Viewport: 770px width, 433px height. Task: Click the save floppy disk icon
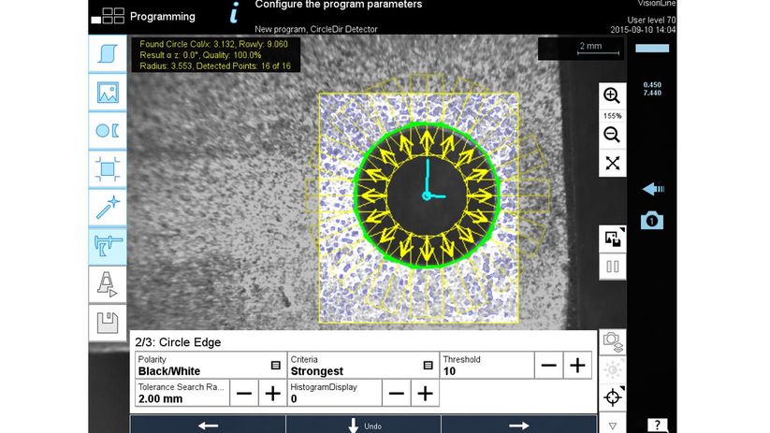point(107,324)
